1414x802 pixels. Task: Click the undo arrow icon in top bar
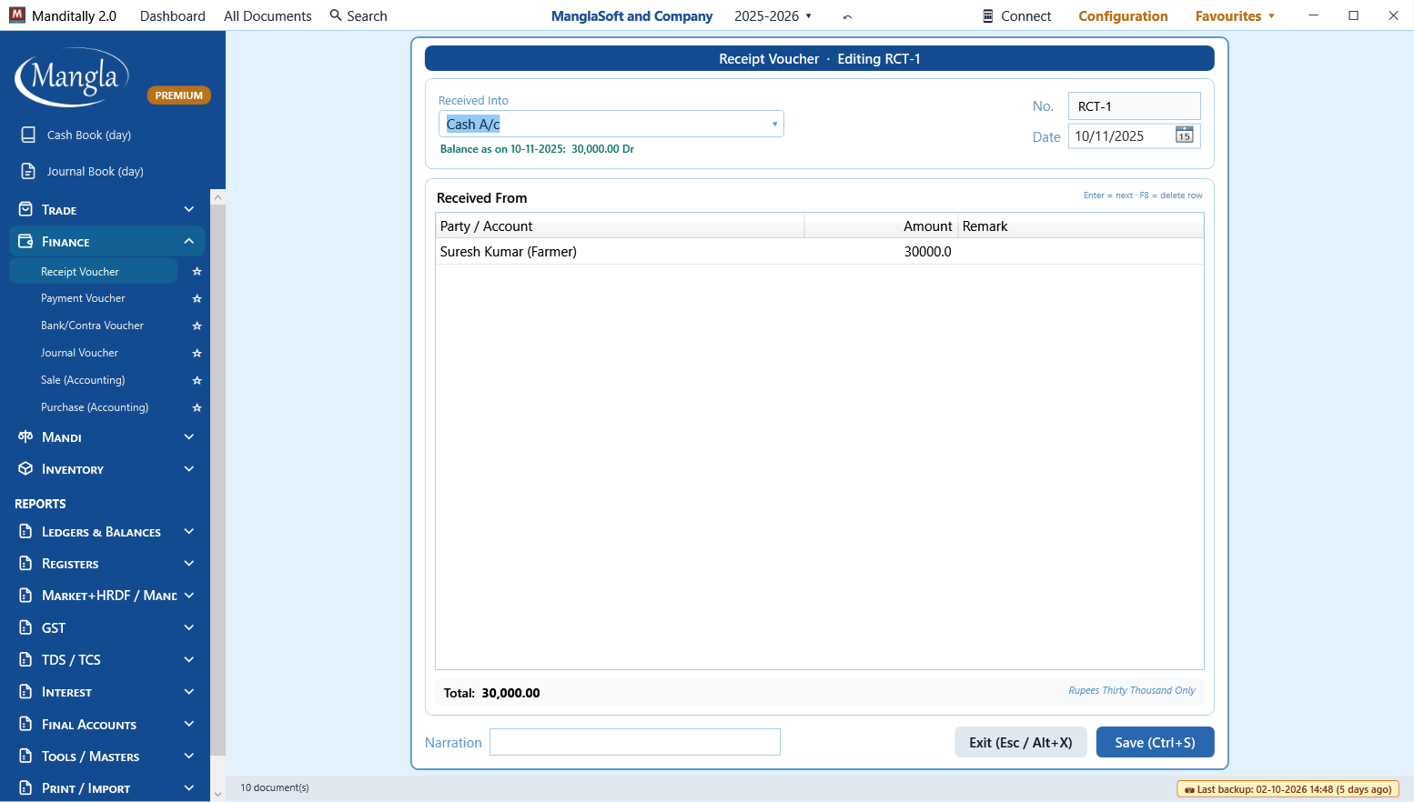[847, 16]
